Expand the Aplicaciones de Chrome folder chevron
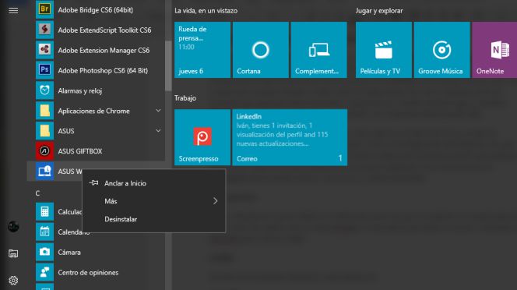The width and height of the screenshot is (517, 290). click(158, 111)
